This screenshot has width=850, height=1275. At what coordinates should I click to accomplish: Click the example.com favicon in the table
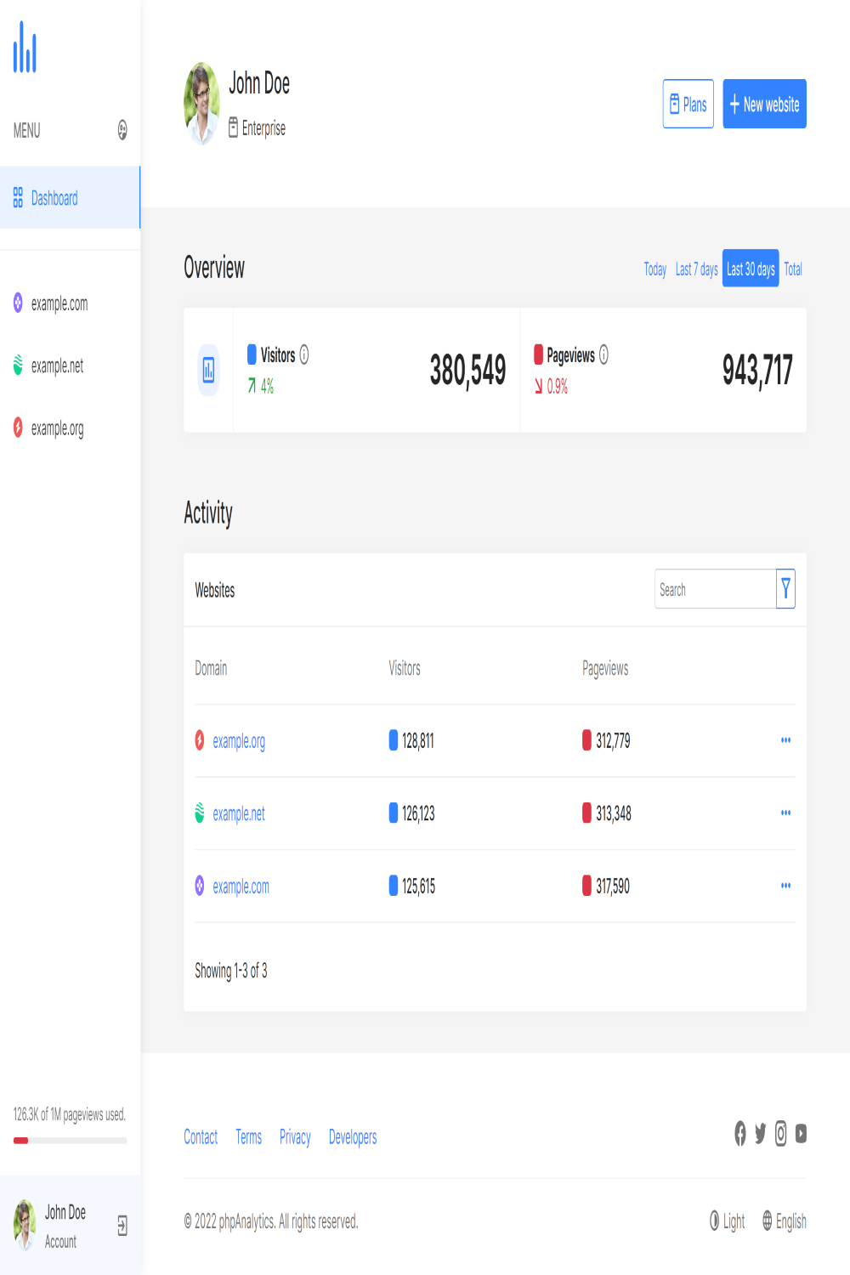click(x=200, y=886)
